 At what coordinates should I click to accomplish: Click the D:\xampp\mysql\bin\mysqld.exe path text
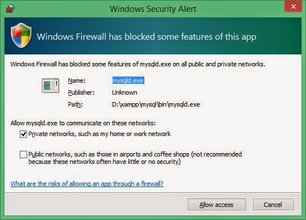156,104
